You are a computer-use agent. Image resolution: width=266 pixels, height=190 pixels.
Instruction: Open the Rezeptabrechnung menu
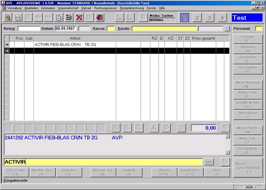tap(132, 8)
